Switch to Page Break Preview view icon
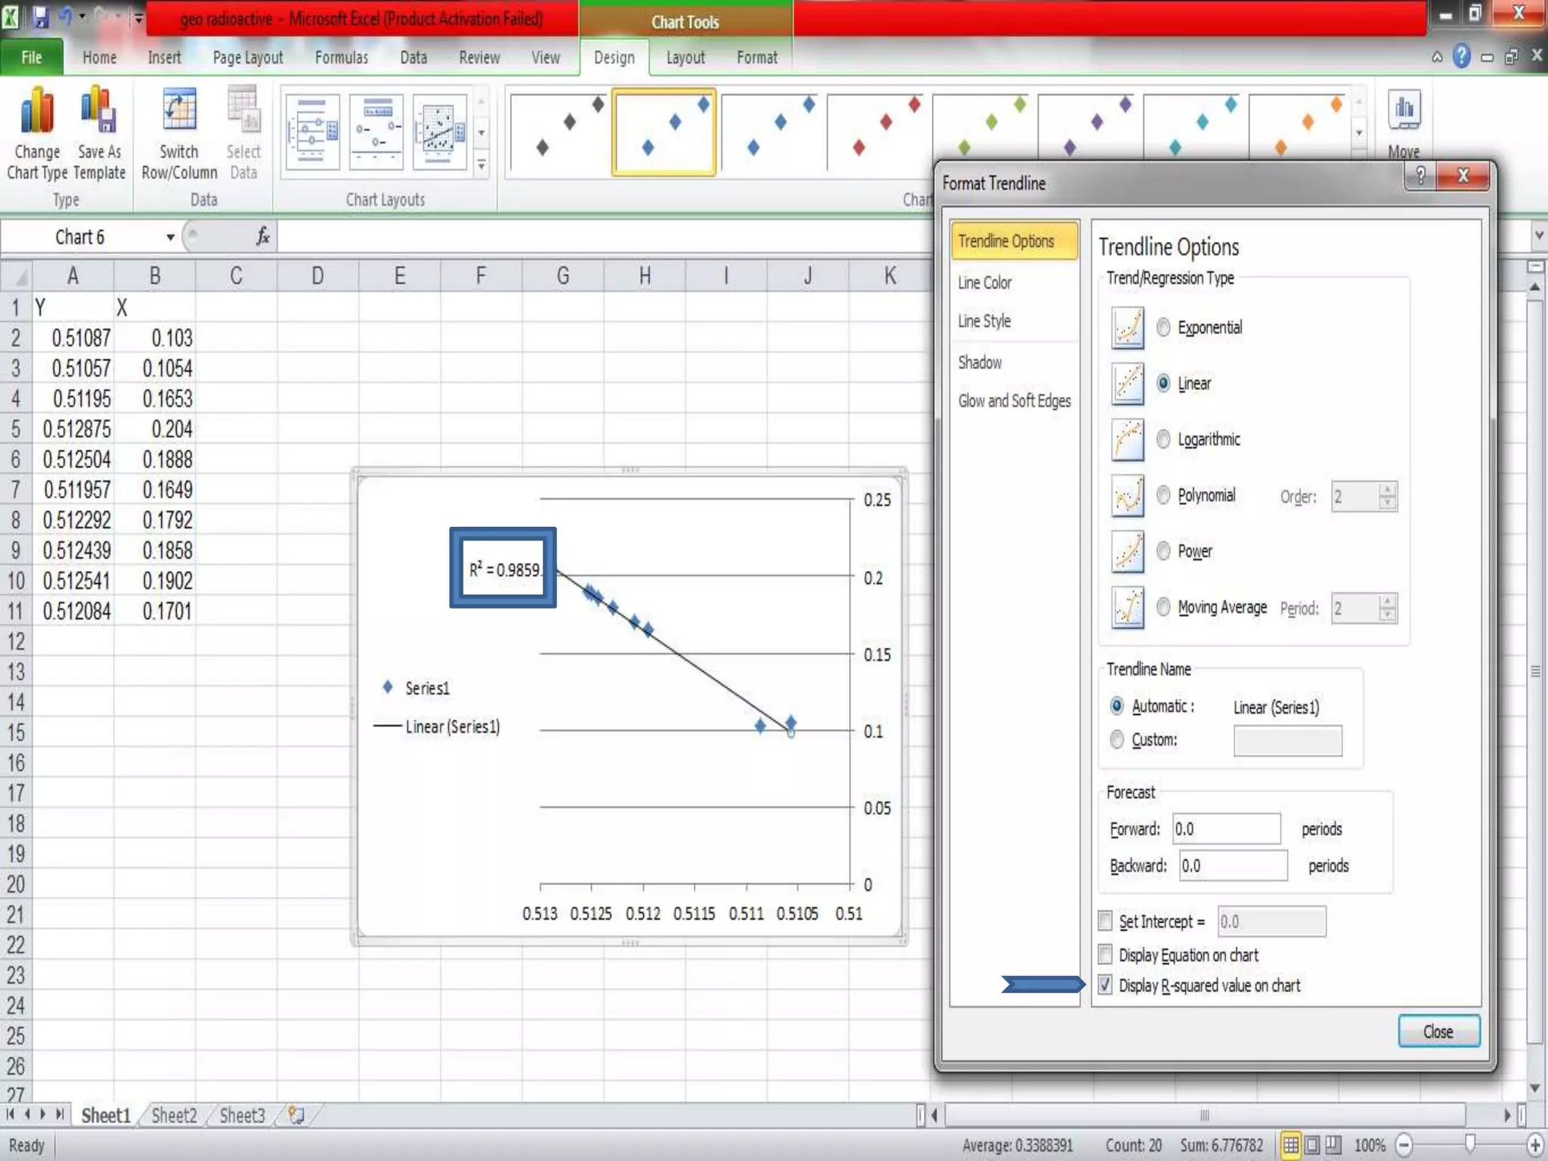1548x1161 pixels. click(1334, 1145)
